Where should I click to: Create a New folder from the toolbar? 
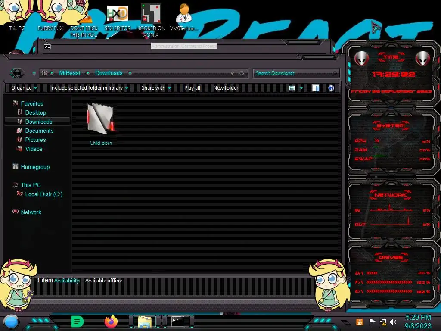point(226,88)
